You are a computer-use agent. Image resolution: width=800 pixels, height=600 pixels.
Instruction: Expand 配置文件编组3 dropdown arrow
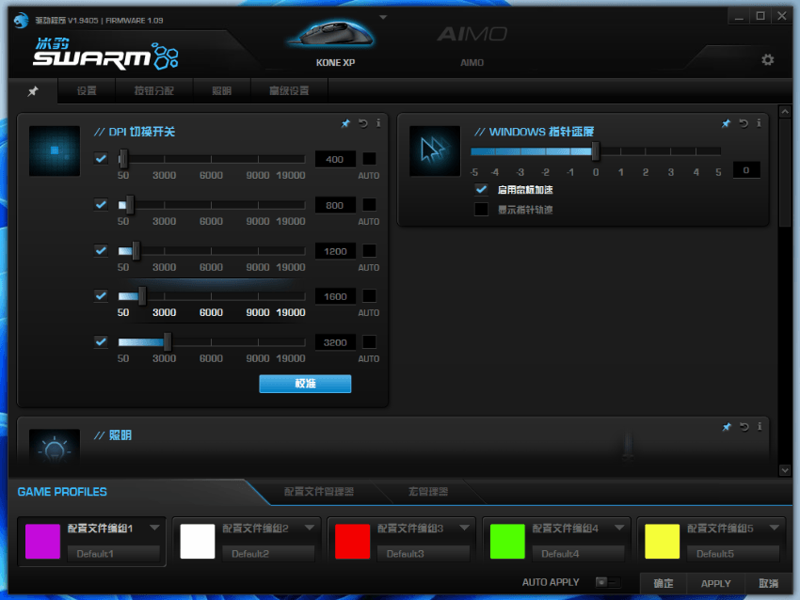pyautogui.click(x=464, y=528)
